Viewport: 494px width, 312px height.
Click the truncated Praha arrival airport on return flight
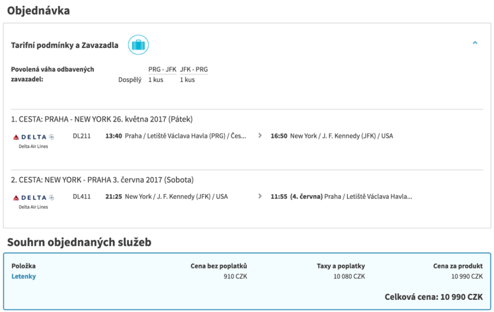368,197
